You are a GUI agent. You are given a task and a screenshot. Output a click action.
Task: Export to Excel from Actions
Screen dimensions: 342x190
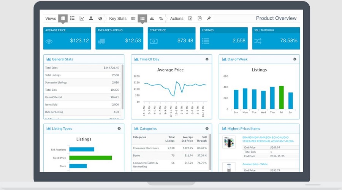coord(190,18)
